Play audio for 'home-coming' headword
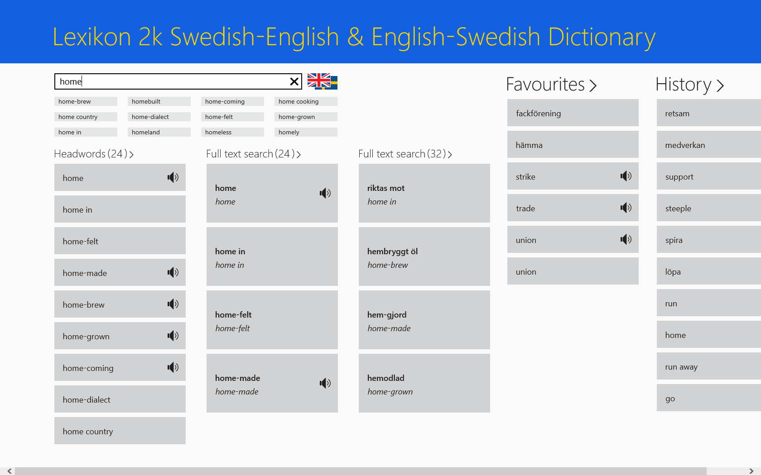The height and width of the screenshot is (475, 761). click(x=173, y=367)
